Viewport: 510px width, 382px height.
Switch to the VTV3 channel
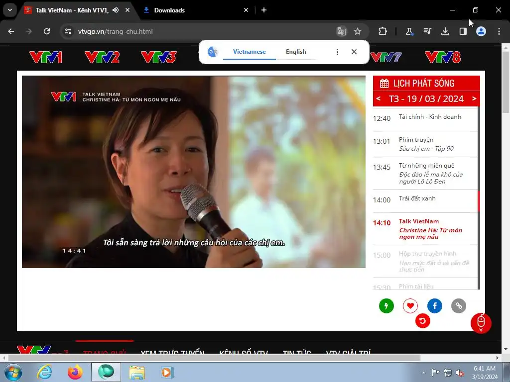(x=159, y=58)
